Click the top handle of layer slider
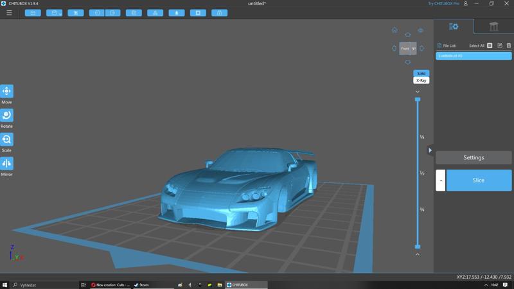The height and width of the screenshot is (289, 514). [x=418, y=100]
